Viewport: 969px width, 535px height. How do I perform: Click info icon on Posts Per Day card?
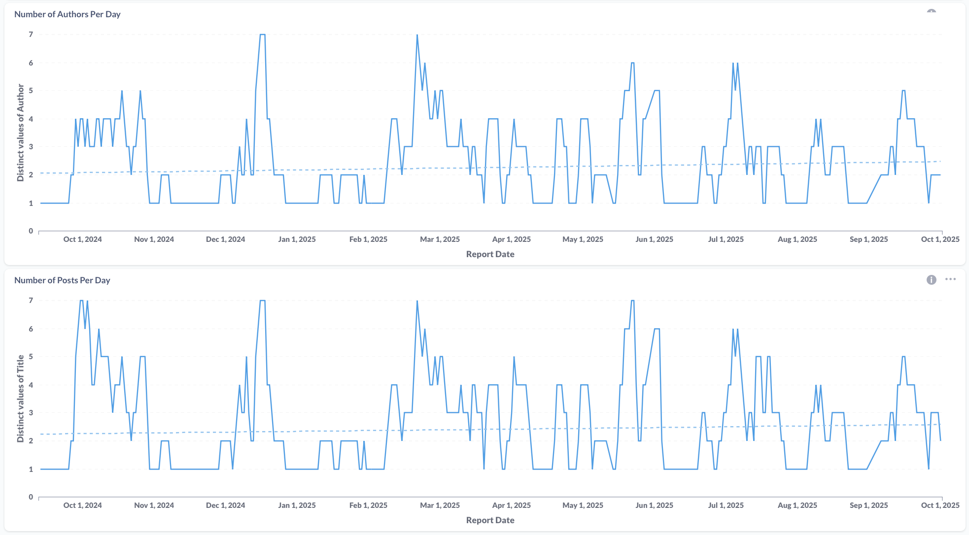931,280
